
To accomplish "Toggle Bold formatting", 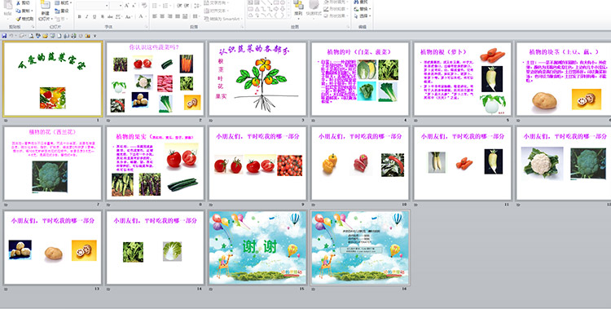I will [80, 16].
